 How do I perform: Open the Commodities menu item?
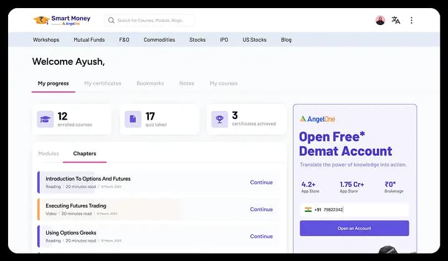click(x=159, y=40)
